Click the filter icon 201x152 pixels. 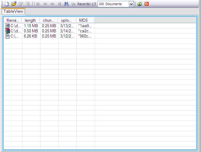[73, 4]
